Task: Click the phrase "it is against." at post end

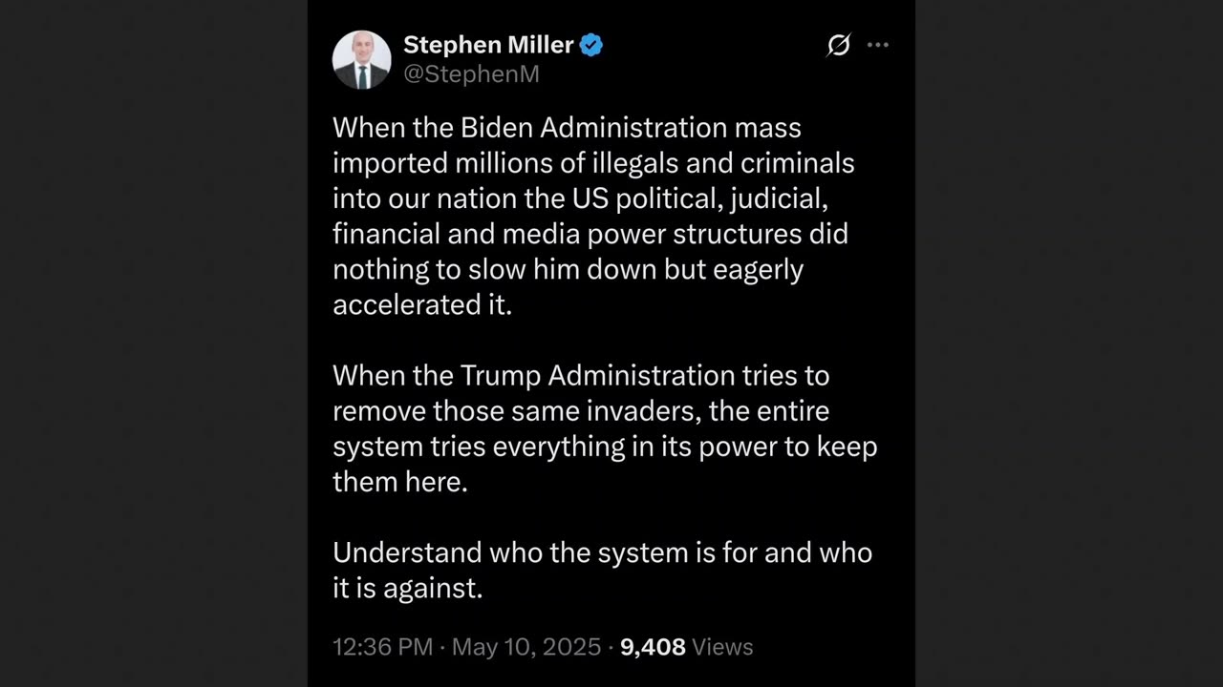Action: coord(407,588)
